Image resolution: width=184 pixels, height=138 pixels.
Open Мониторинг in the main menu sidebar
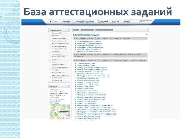(x=55, y=70)
